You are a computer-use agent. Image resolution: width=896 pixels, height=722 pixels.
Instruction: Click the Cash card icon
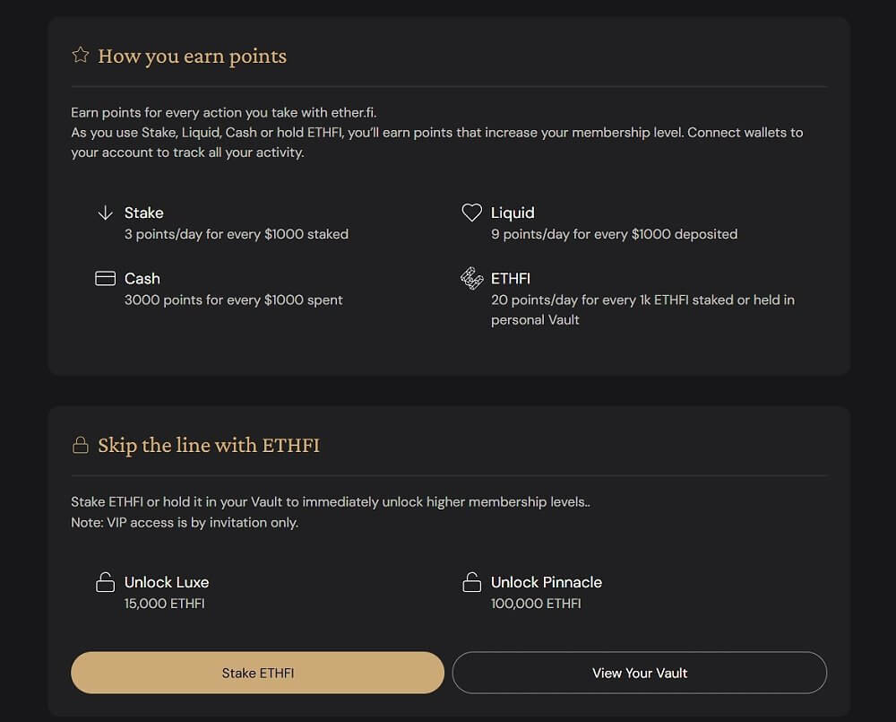pyautogui.click(x=105, y=279)
